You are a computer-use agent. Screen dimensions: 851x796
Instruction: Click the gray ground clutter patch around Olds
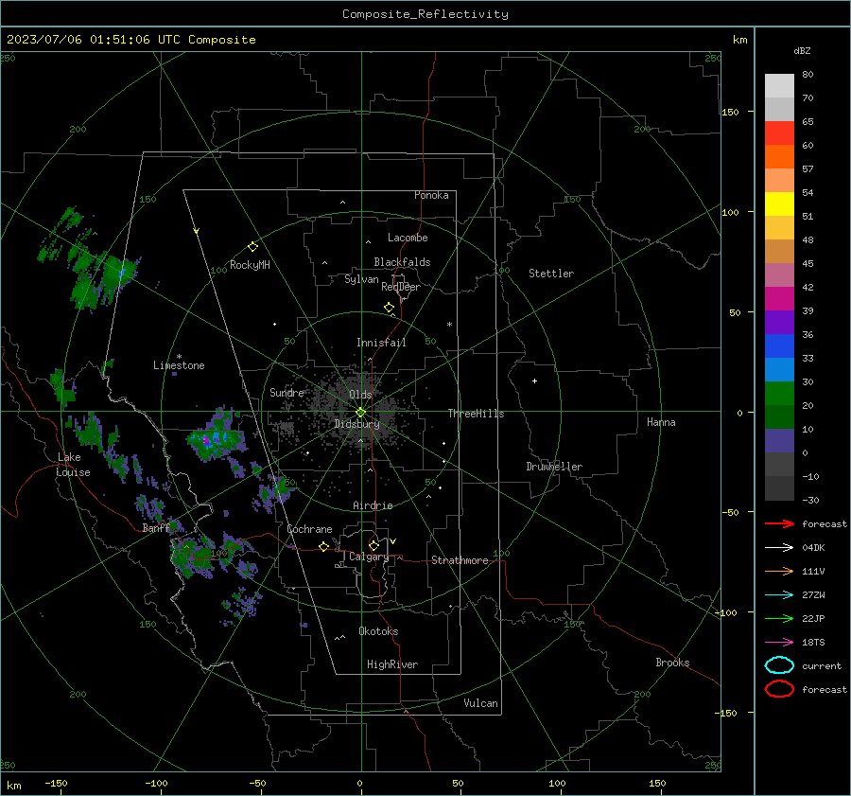tap(358, 411)
